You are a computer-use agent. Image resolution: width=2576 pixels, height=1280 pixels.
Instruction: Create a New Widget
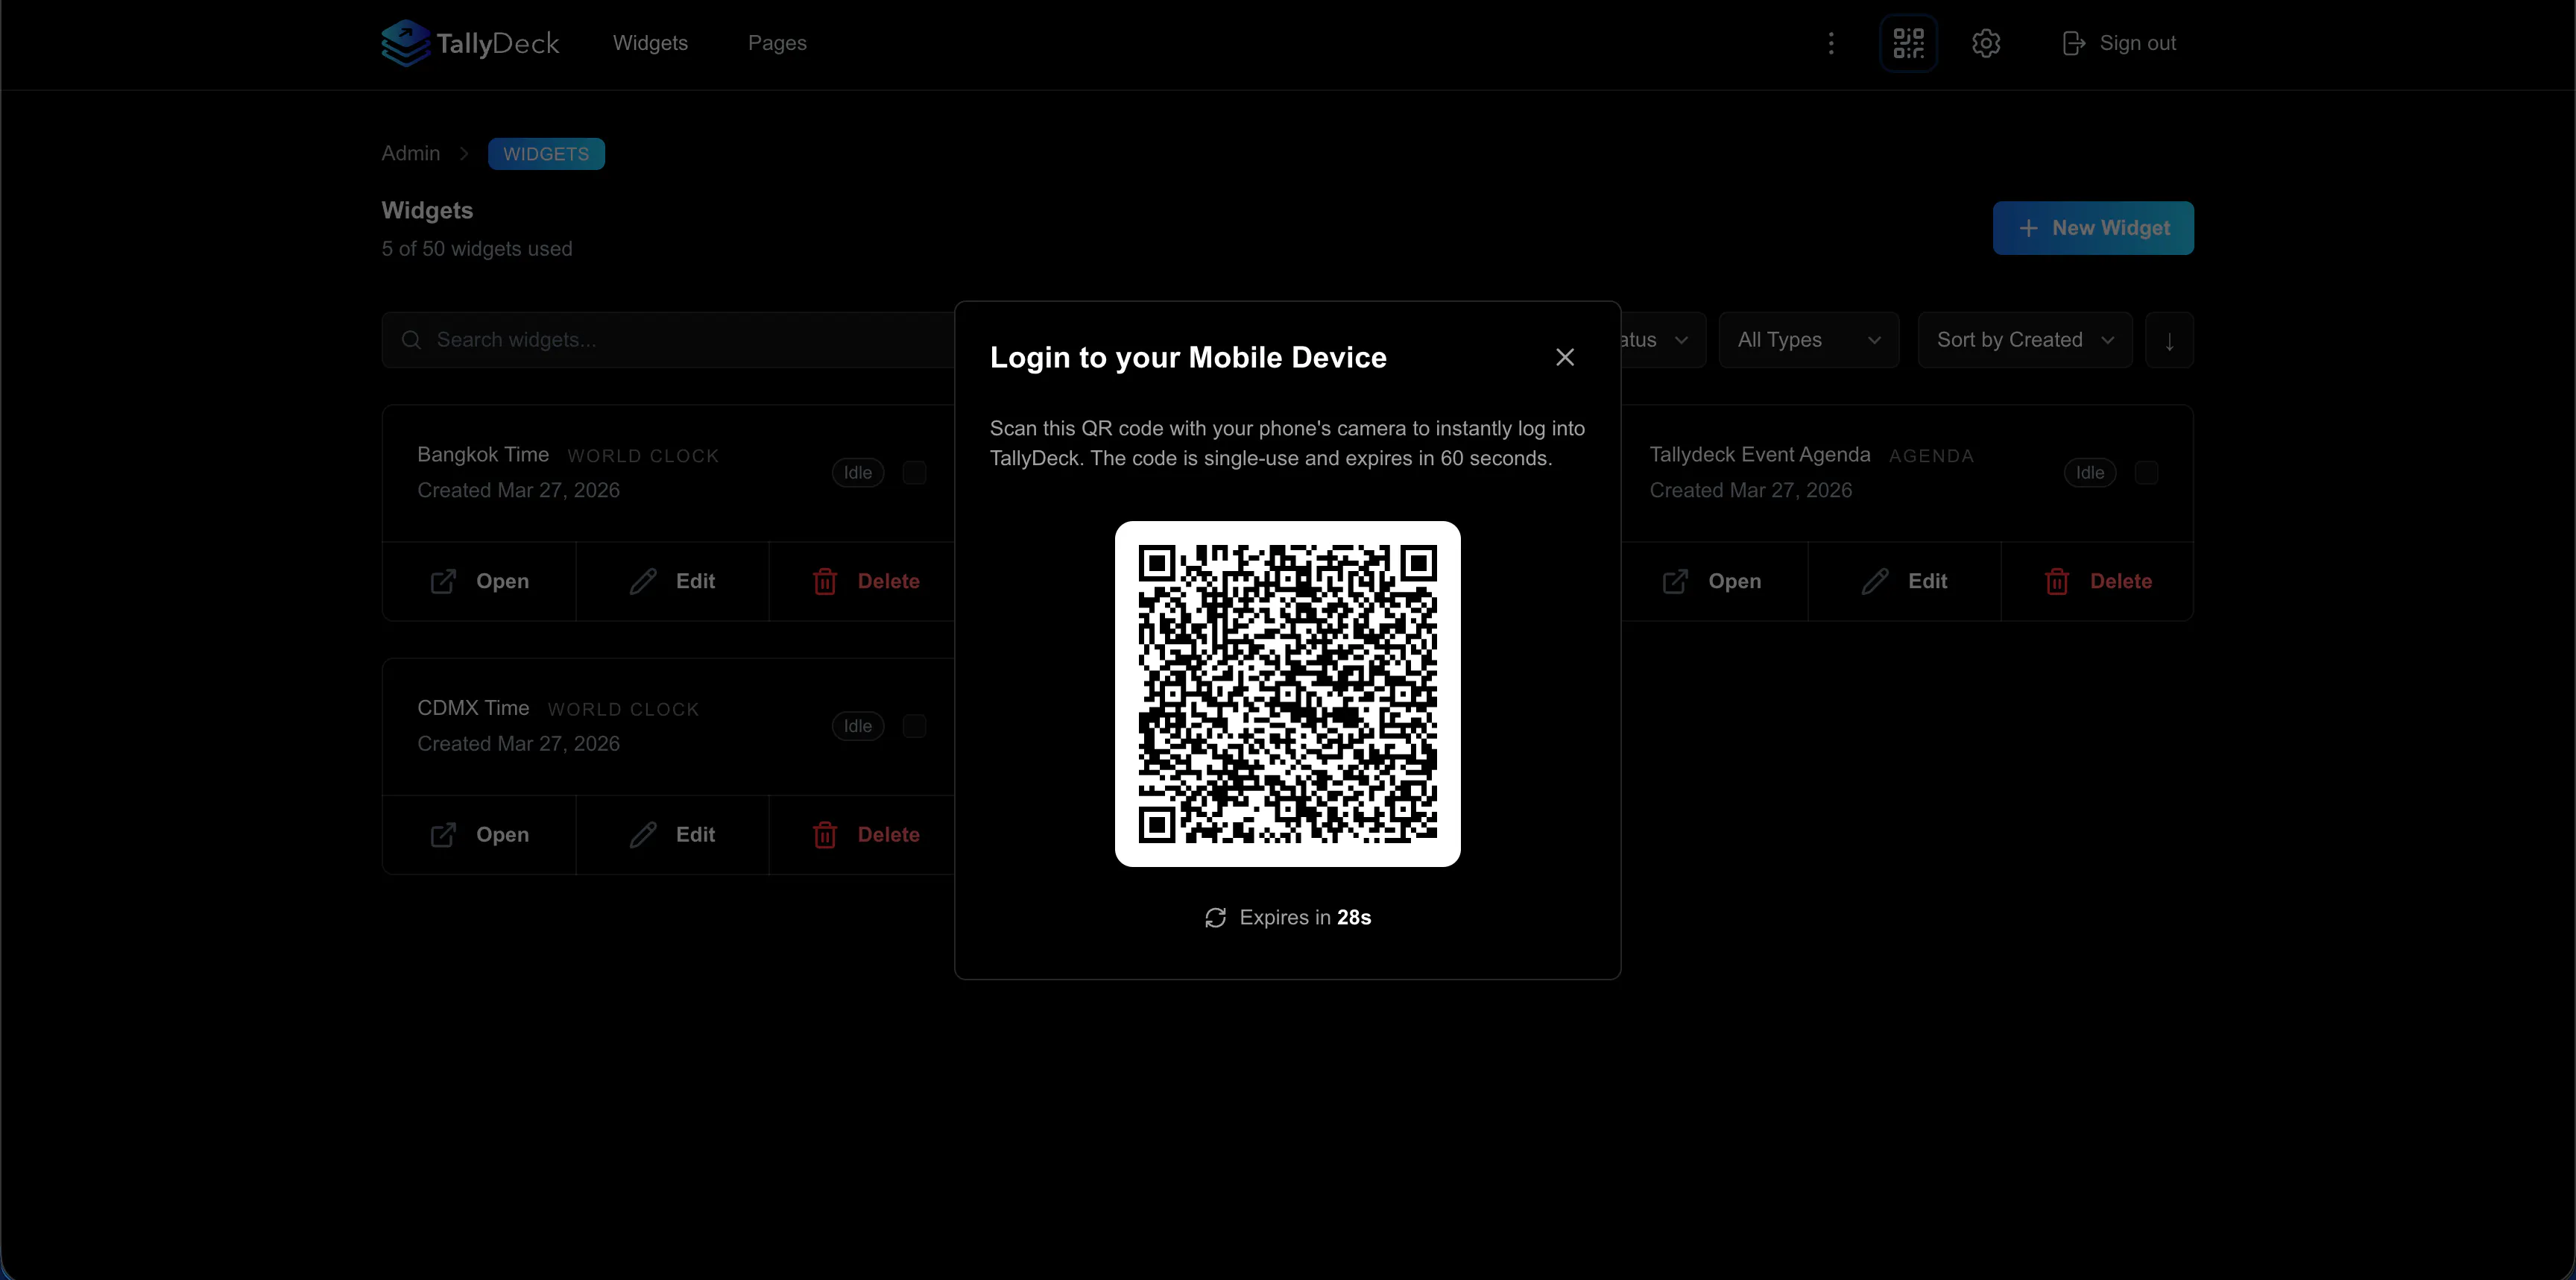(x=2093, y=228)
